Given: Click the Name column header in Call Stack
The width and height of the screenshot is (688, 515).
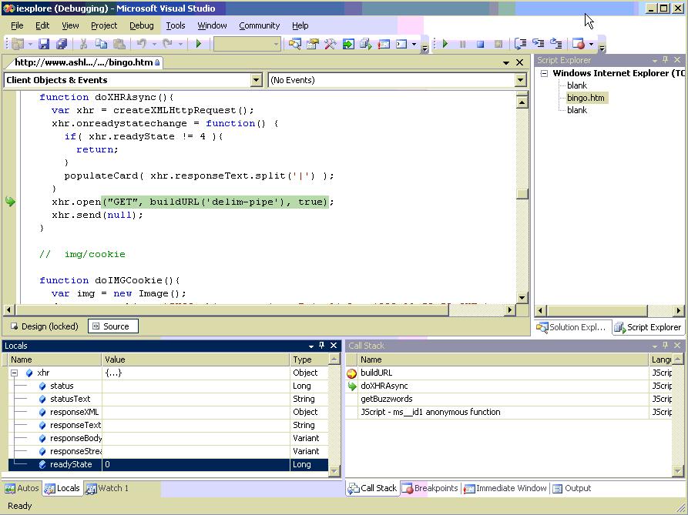Looking at the screenshot, I should (503, 359).
